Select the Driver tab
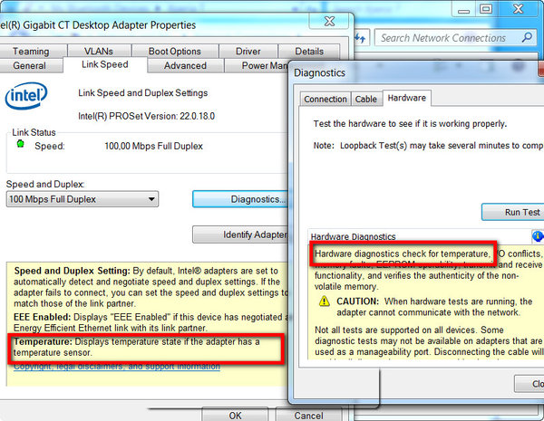The image size is (544, 421). point(248,51)
